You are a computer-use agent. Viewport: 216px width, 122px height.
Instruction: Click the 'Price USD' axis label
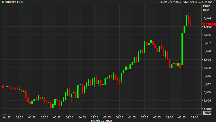(207, 8)
